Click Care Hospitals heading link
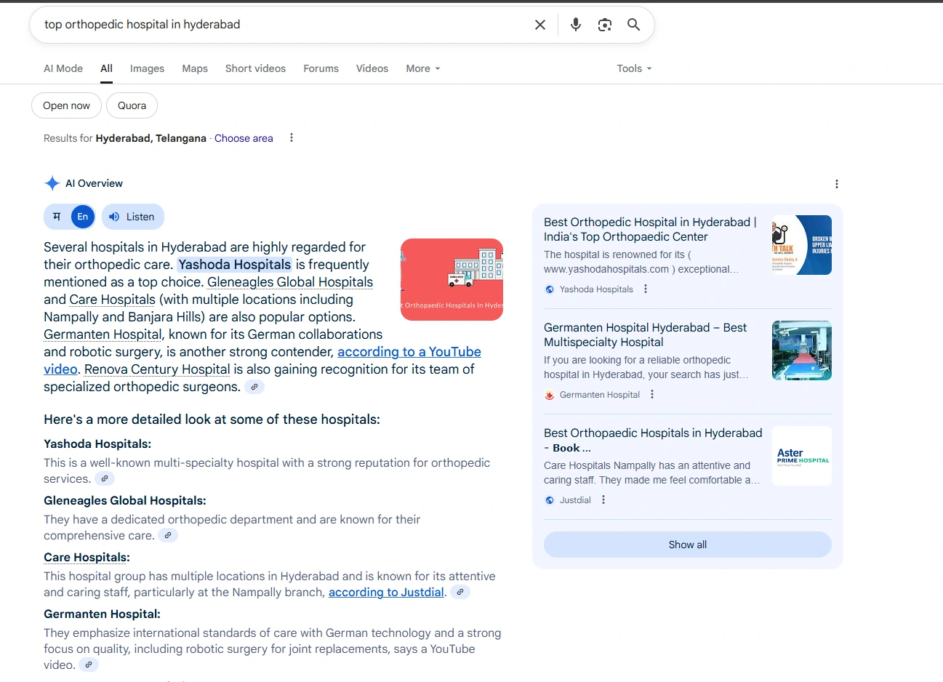This screenshot has width=943, height=682. [87, 557]
